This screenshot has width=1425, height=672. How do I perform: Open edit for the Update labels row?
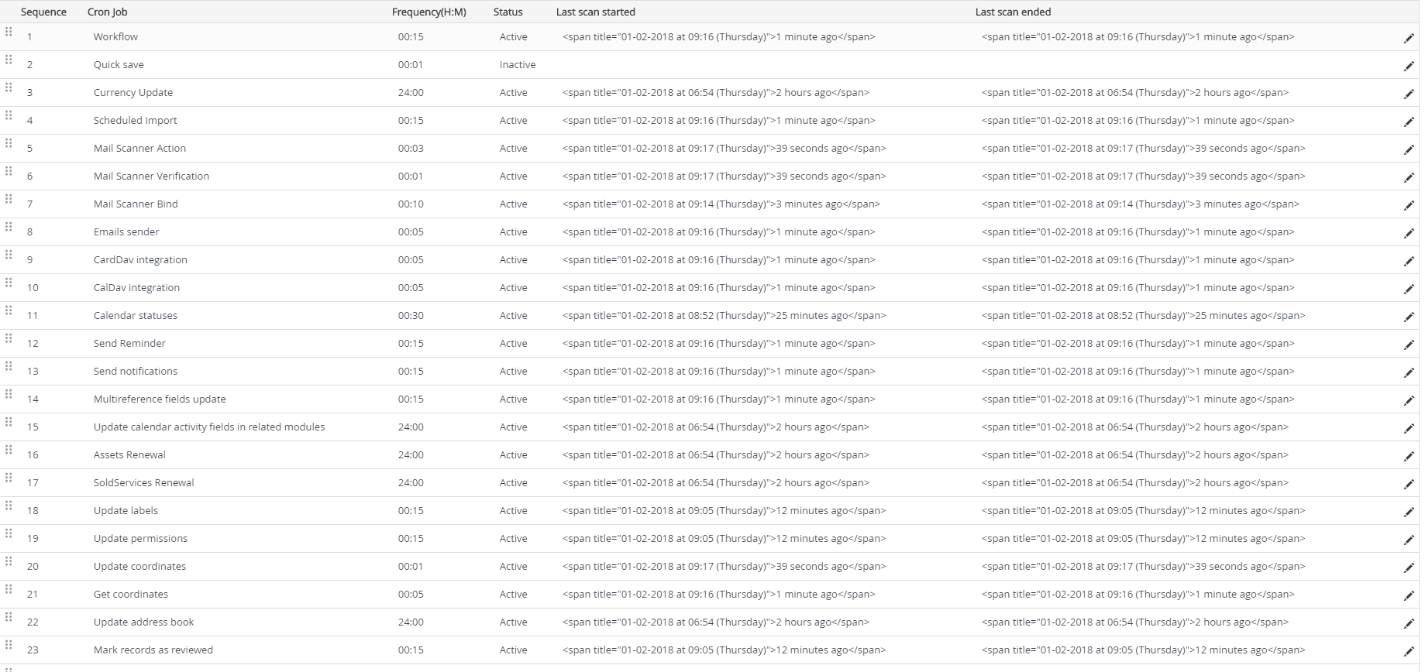[1409, 512]
